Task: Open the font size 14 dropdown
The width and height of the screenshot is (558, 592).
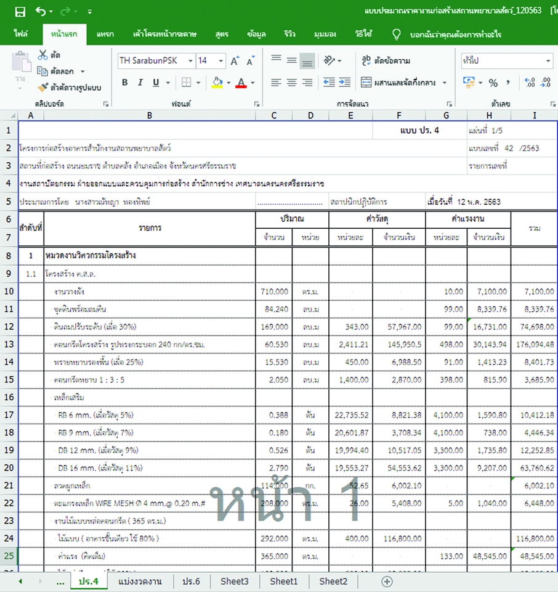Action: (221, 61)
